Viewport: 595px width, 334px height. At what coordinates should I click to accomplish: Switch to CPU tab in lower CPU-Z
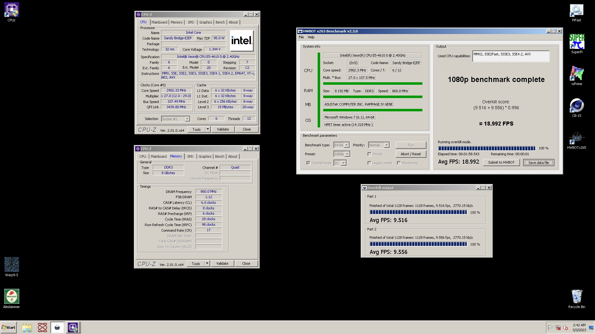click(143, 156)
